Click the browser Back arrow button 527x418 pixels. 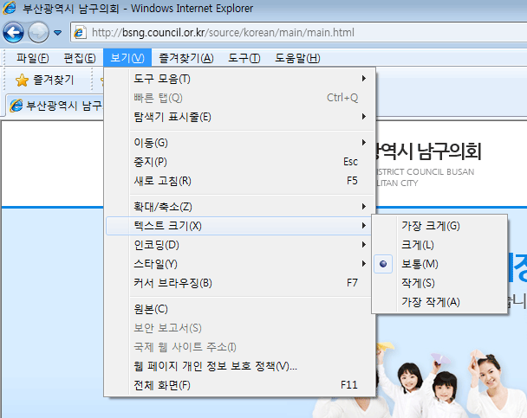(13, 33)
